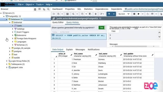The height and width of the screenshot is (92, 163).
Task: Switch to the Statistics tab
Action: point(88,9)
